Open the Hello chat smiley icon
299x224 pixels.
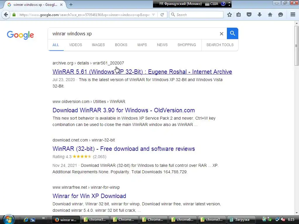[281, 15]
